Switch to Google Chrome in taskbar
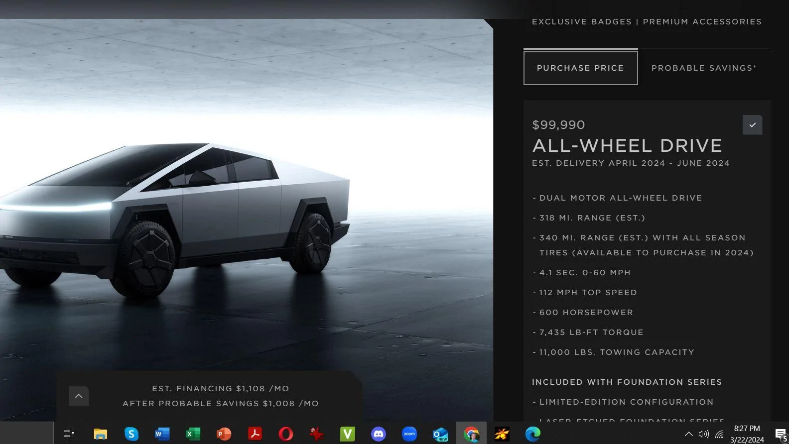The height and width of the screenshot is (444, 789). [x=471, y=434]
